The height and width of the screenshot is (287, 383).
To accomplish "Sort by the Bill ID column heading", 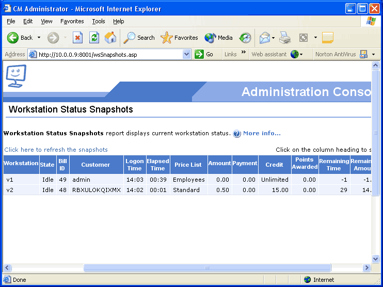I will 62,165.
